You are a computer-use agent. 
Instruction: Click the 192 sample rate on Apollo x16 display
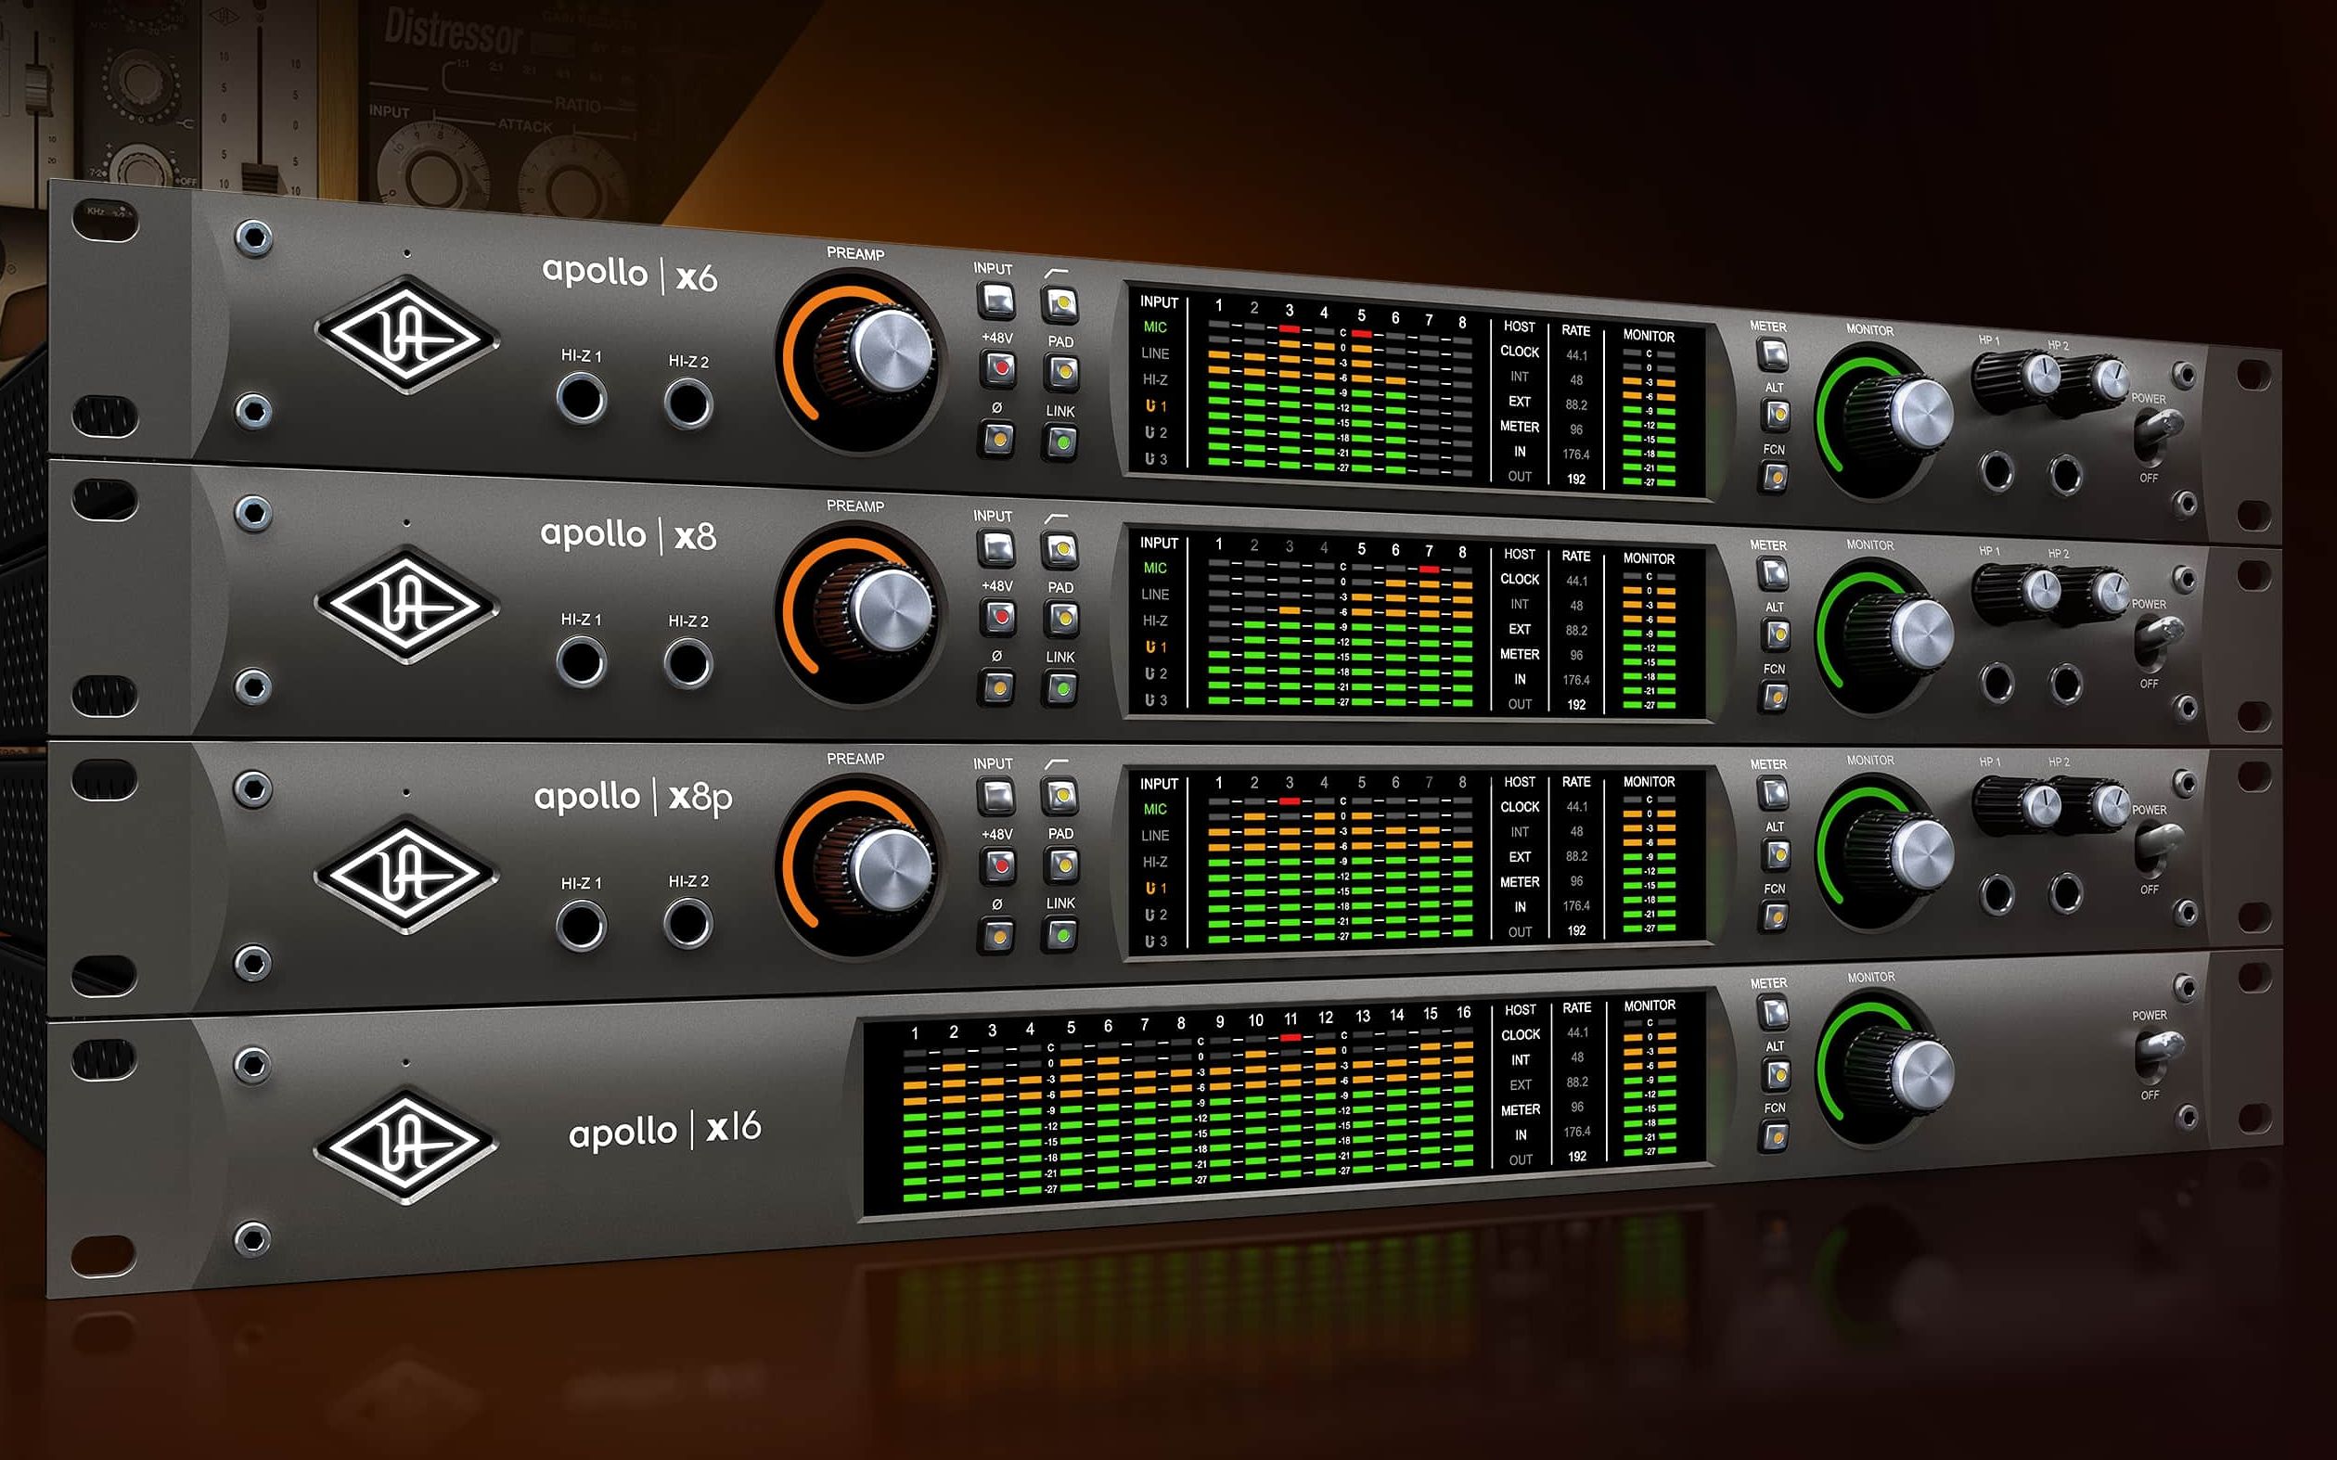coord(1576,1156)
